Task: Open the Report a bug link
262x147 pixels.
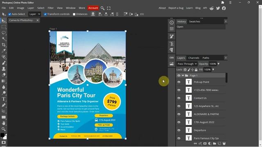Action: click(x=176, y=8)
